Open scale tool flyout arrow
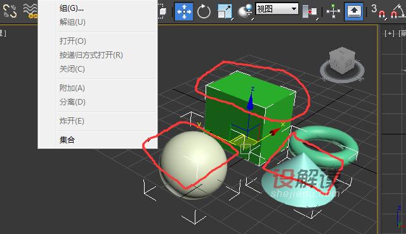 pyautogui.click(x=232, y=19)
